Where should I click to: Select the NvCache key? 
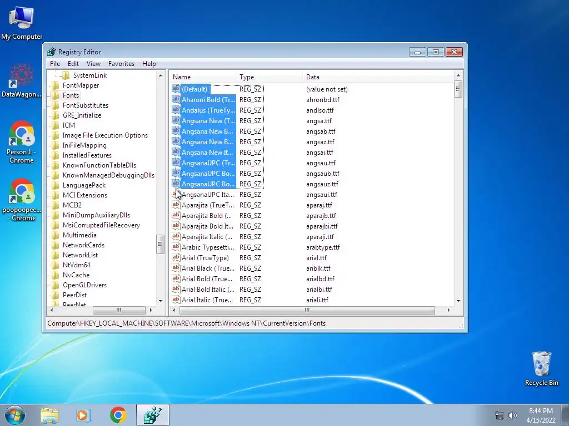tap(76, 275)
